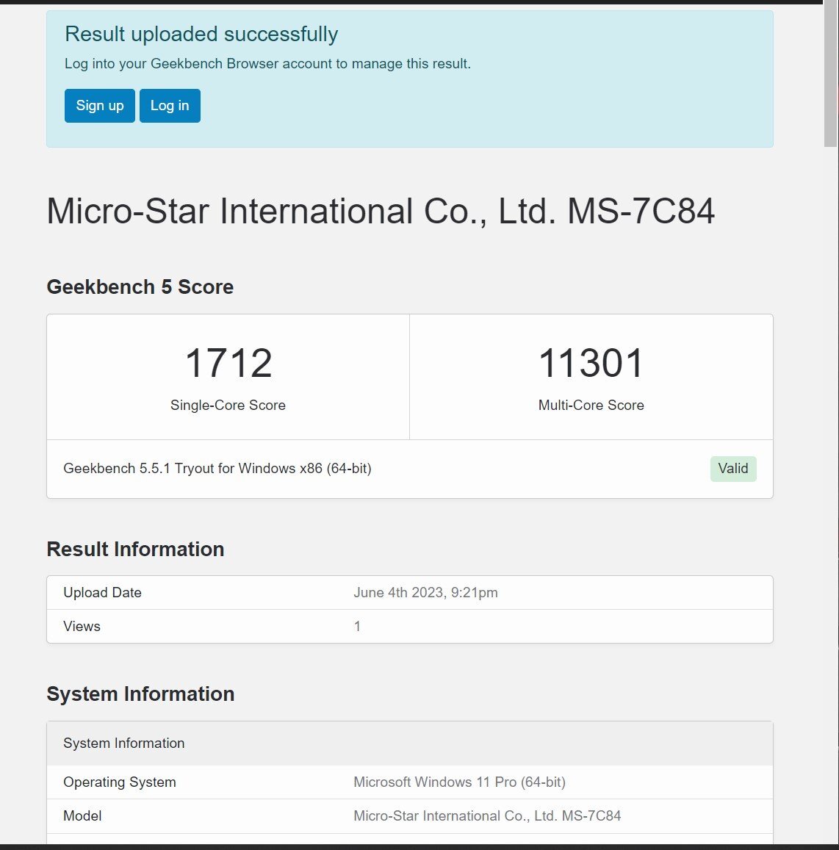Select the 1712 single-core score value

tap(228, 363)
